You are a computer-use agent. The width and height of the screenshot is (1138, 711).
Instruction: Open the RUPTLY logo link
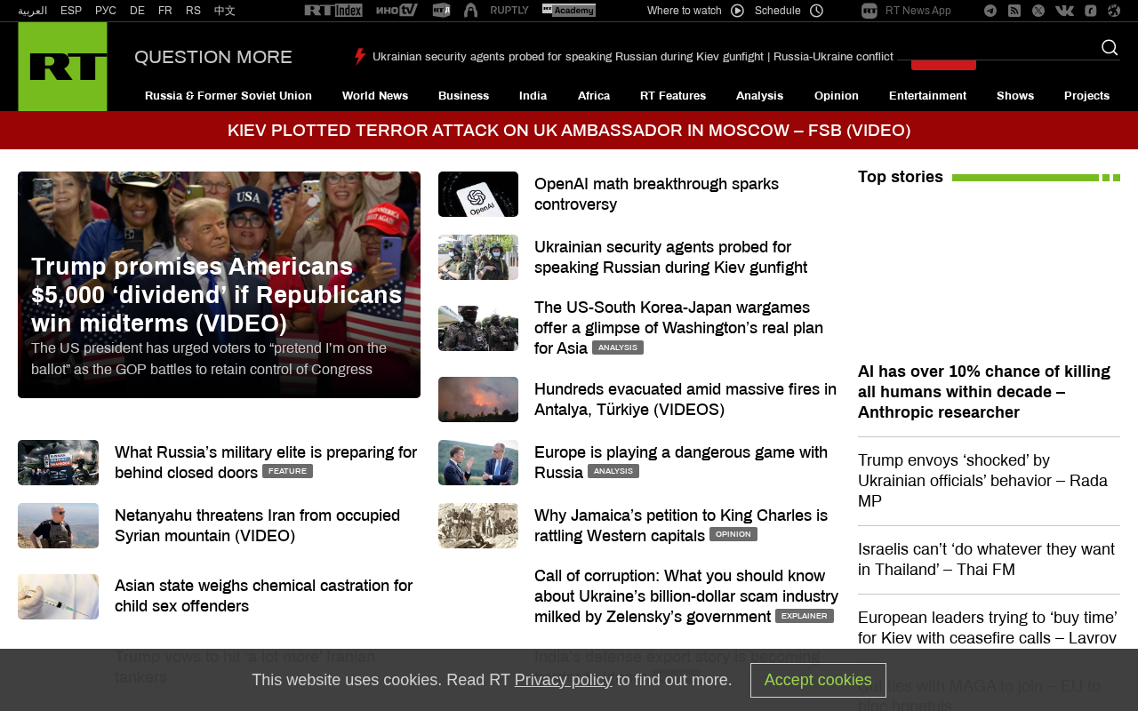click(x=509, y=11)
